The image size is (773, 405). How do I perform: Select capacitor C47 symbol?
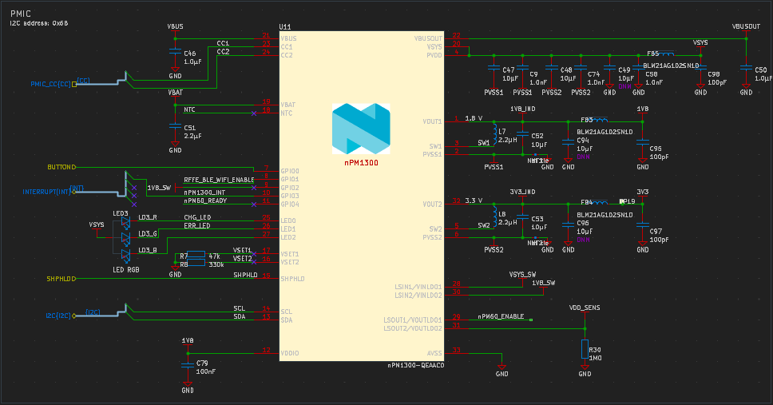[x=494, y=67]
